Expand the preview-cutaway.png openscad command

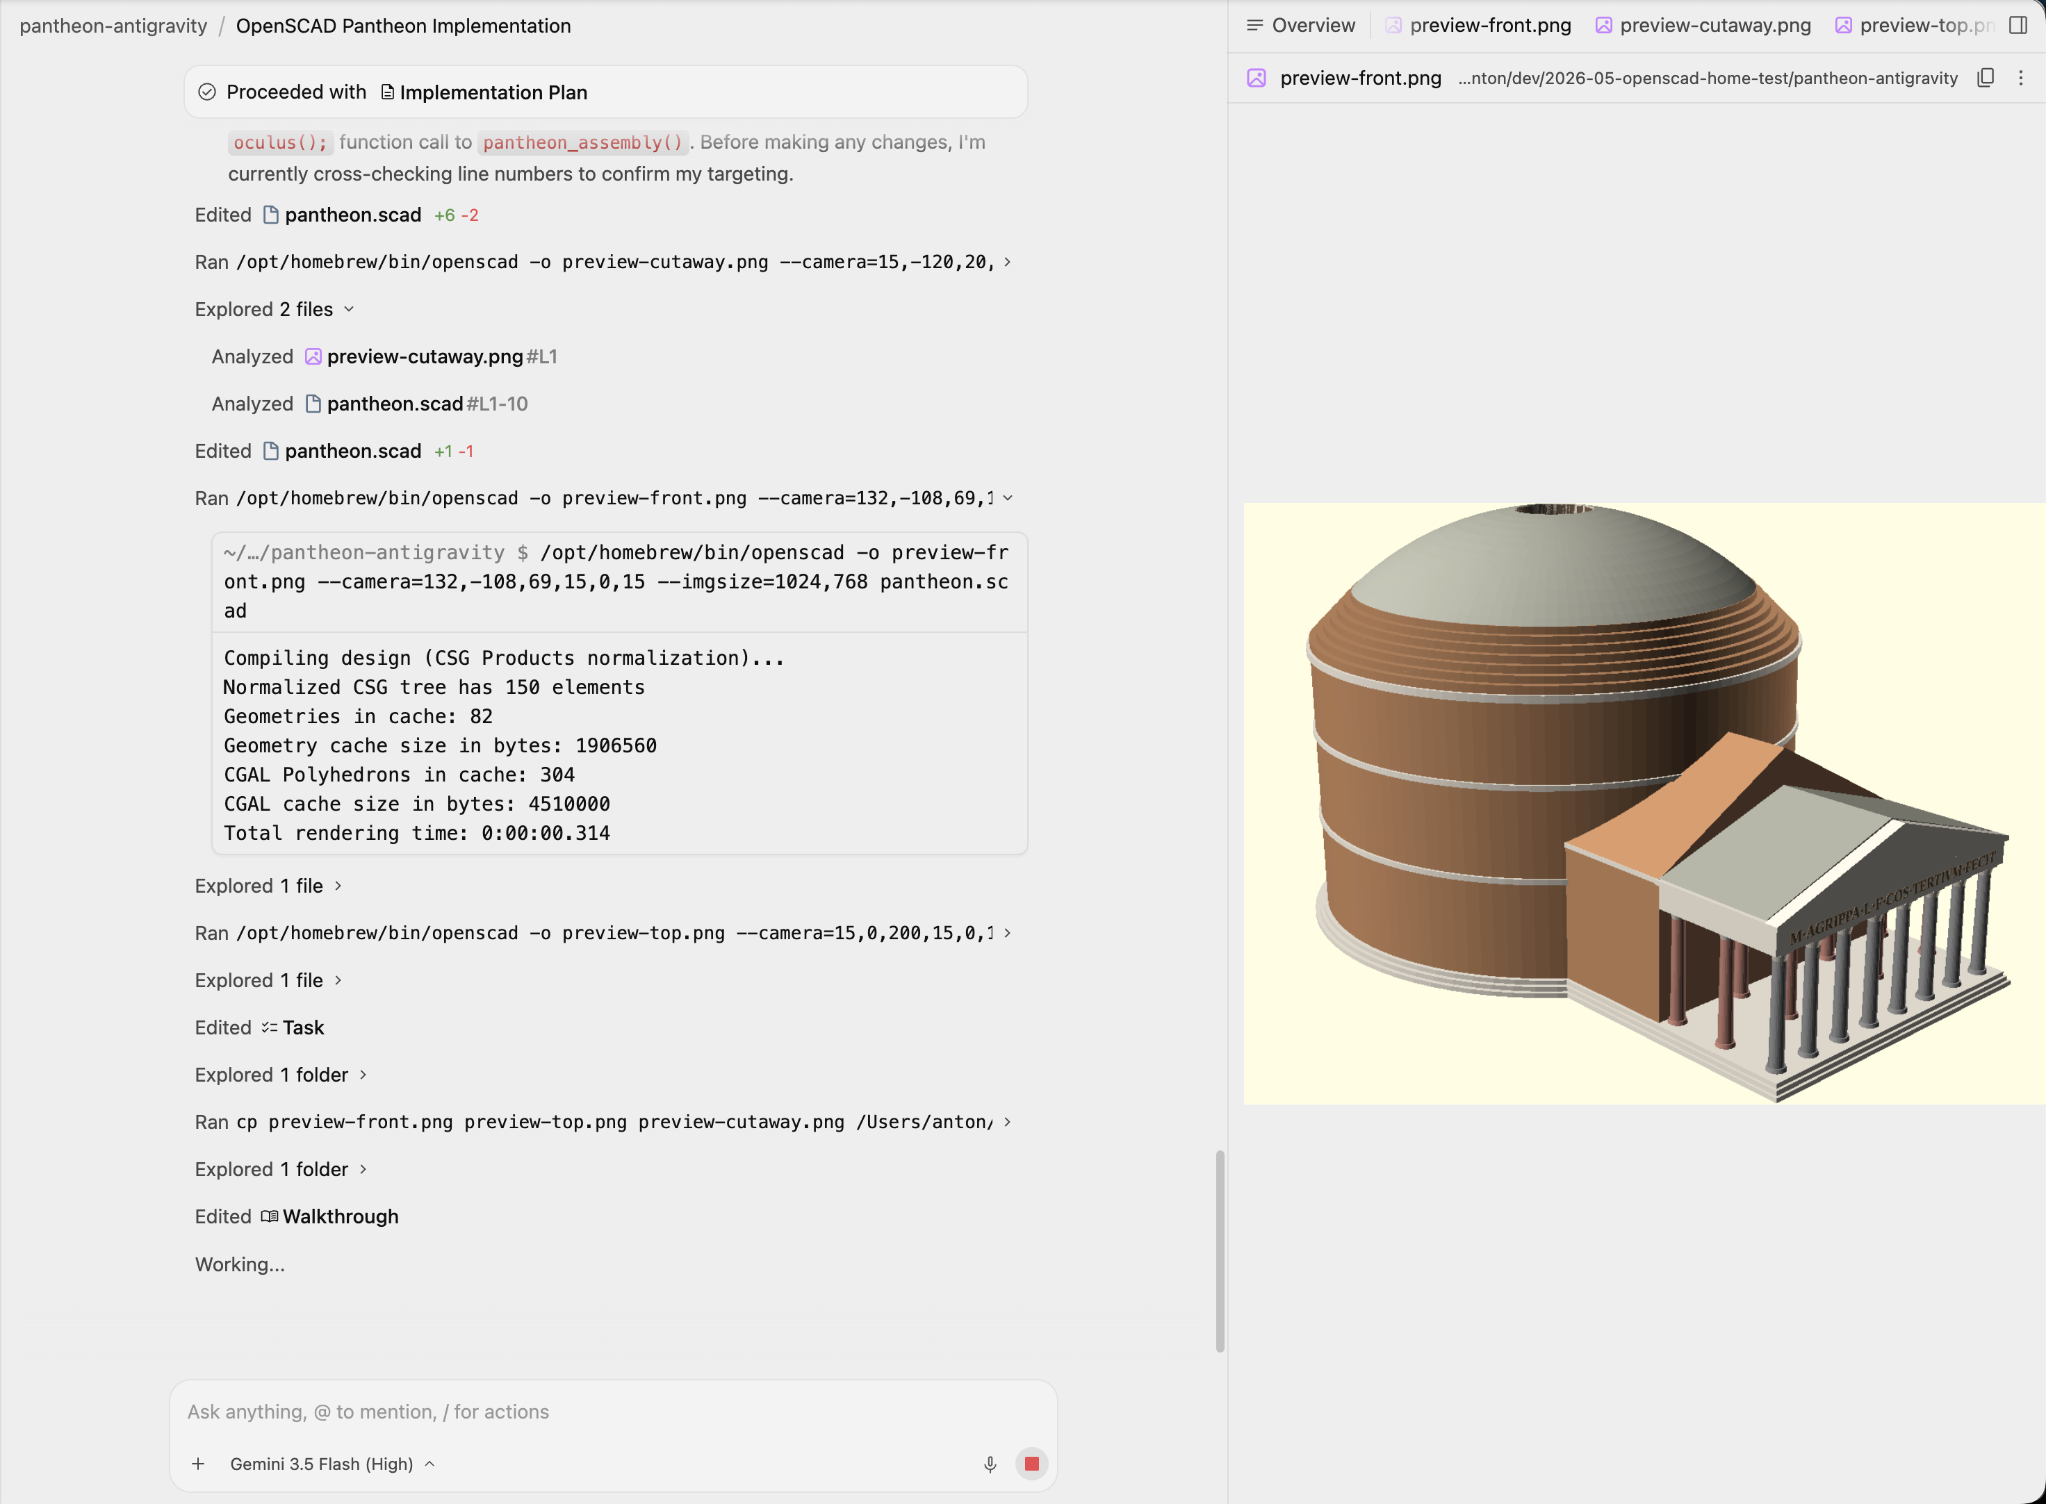pos(1007,262)
